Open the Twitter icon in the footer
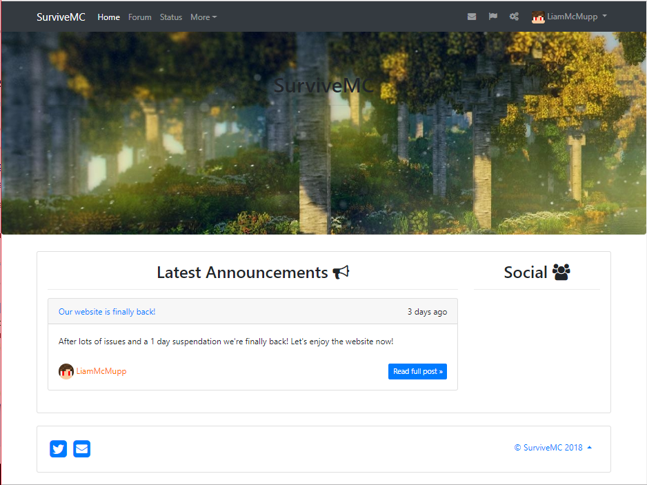Image resolution: width=647 pixels, height=485 pixels. [58, 448]
